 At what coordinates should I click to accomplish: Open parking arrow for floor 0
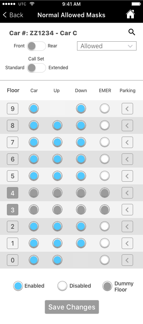(x=127, y=260)
